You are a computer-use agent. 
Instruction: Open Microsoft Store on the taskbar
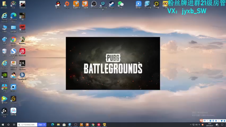pos(64,124)
